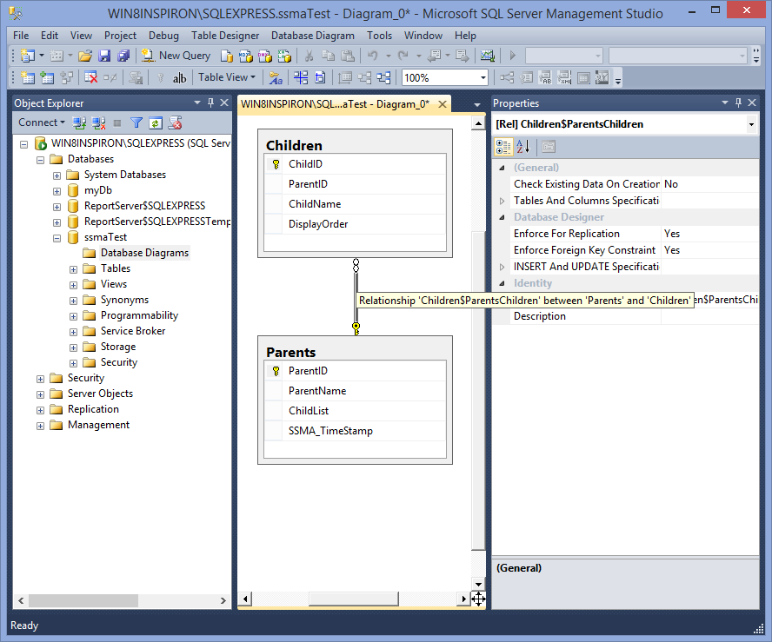The image size is (772, 642).
Task: Click the Save All icon
Action: click(x=123, y=56)
